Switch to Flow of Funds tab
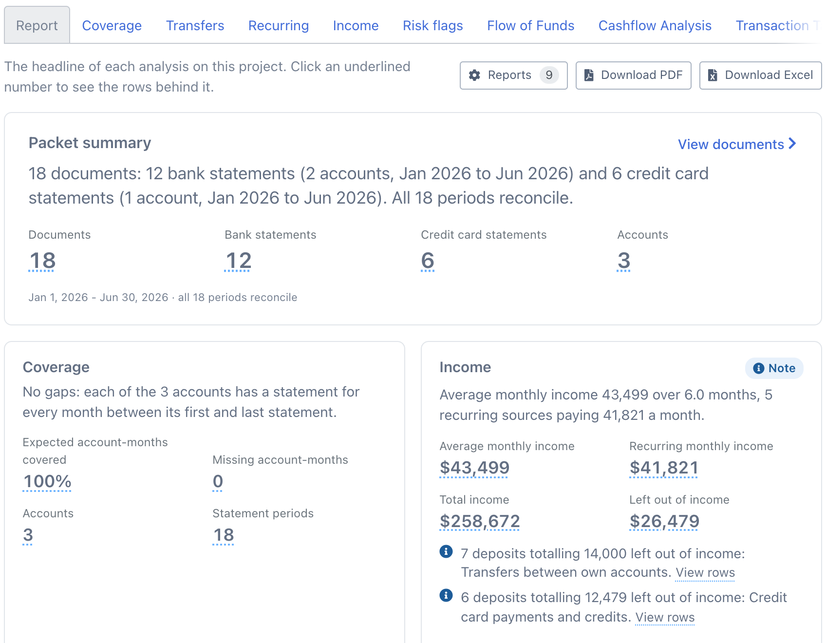Screen dimensions: 826x643 (x=530, y=25)
